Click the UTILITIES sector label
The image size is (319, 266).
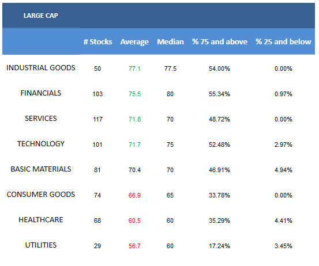41,245
